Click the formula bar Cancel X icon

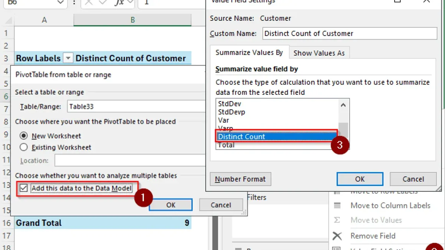click(x=88, y=2)
